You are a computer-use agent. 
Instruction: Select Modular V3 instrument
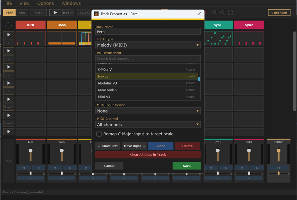147,83
